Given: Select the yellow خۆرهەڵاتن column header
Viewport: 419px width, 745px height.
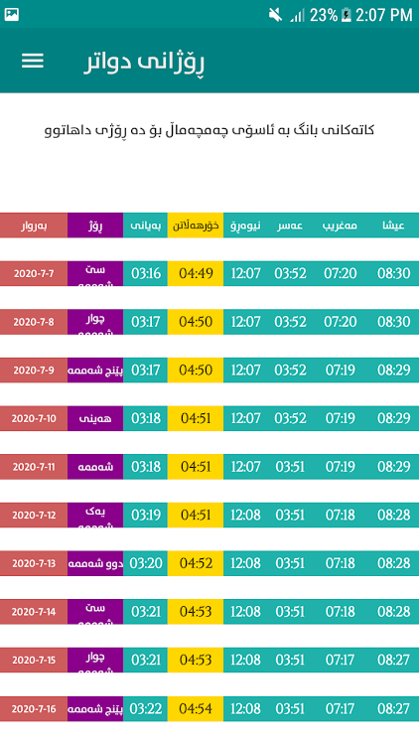Looking at the screenshot, I should click(196, 225).
